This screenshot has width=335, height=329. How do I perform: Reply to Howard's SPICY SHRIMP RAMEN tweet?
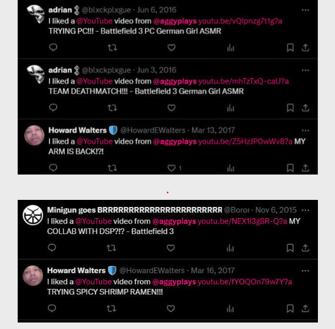(x=52, y=308)
